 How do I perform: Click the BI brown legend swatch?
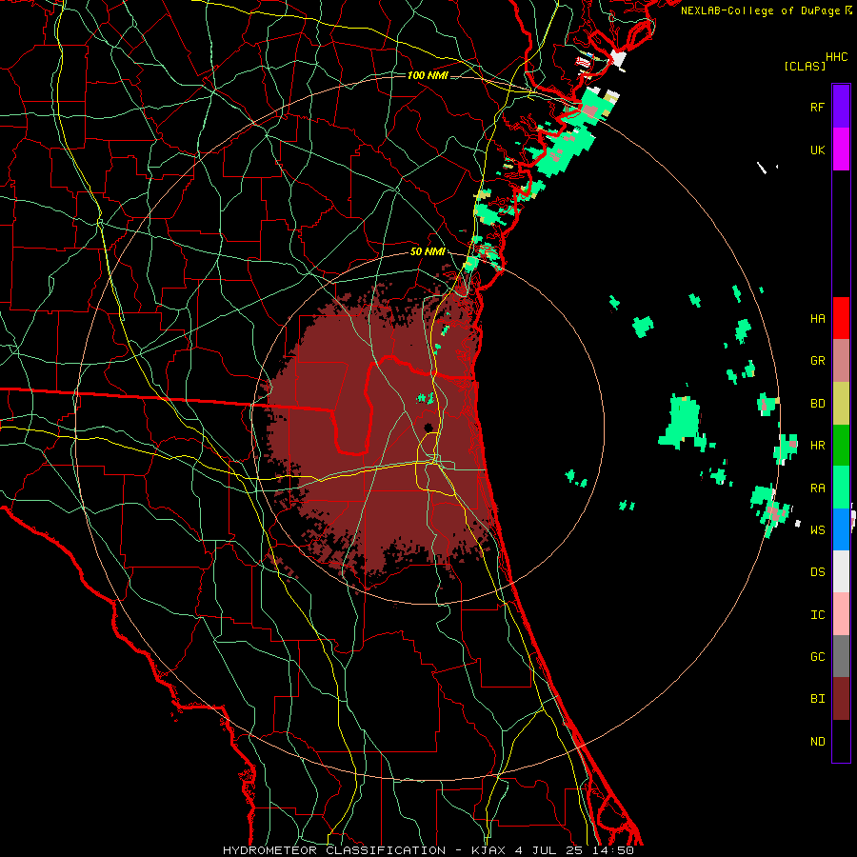click(841, 699)
